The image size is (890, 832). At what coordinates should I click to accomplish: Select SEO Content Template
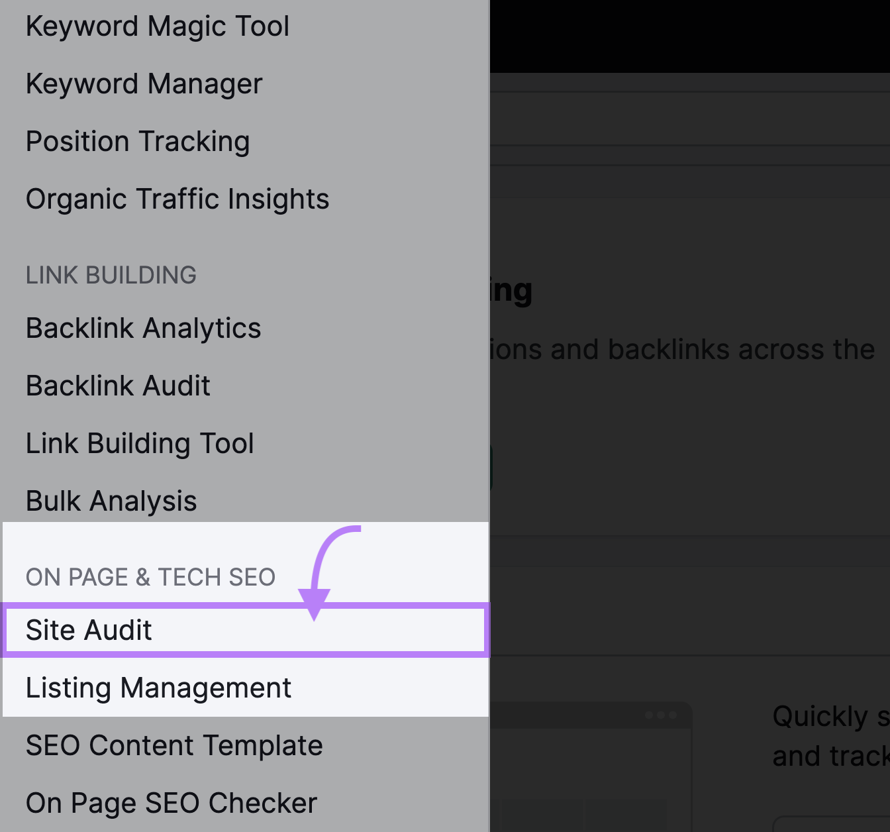[174, 746]
